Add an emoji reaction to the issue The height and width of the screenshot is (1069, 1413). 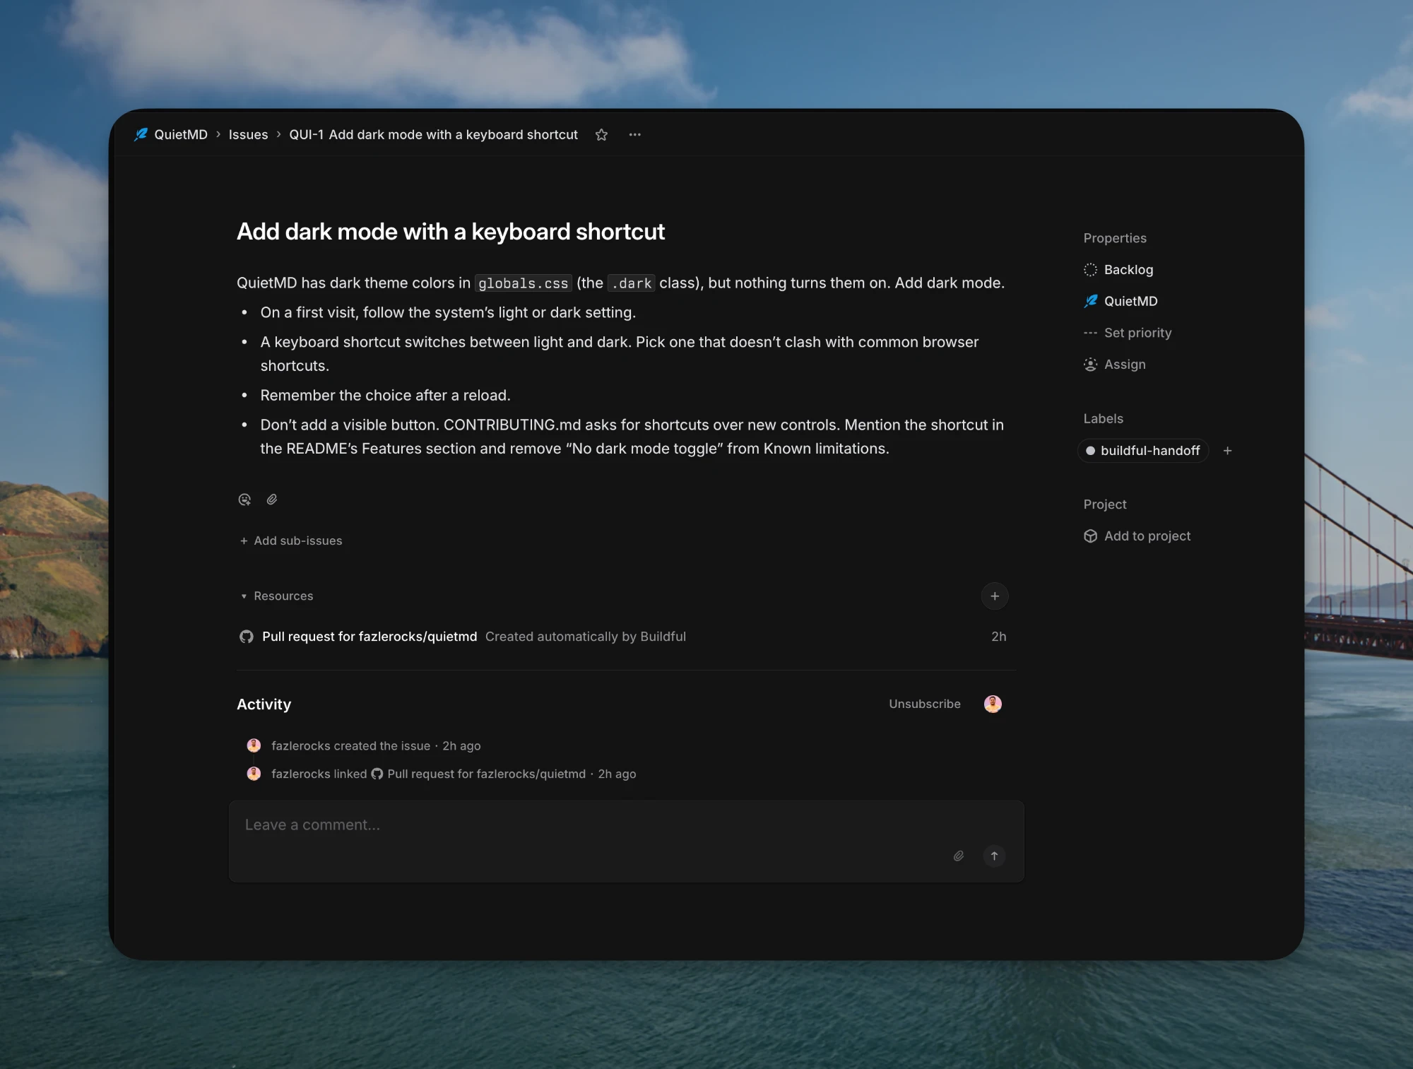pyautogui.click(x=244, y=500)
